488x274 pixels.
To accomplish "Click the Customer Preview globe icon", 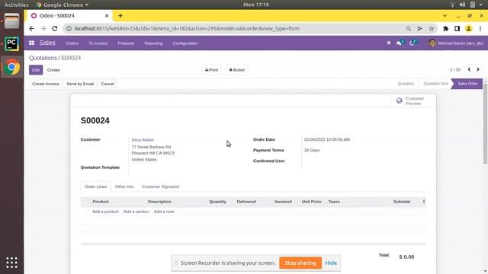I will coord(400,100).
